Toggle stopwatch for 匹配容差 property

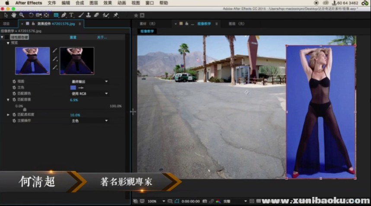[x=13, y=100]
